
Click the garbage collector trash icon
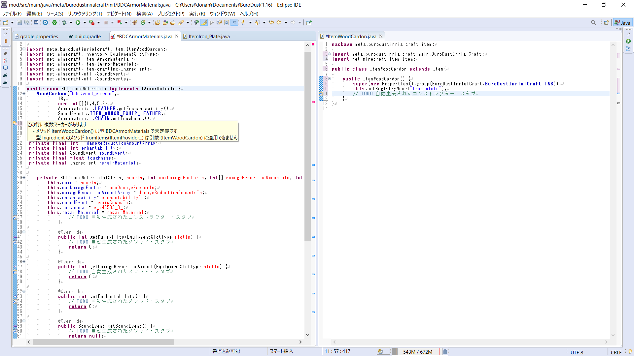445,352
